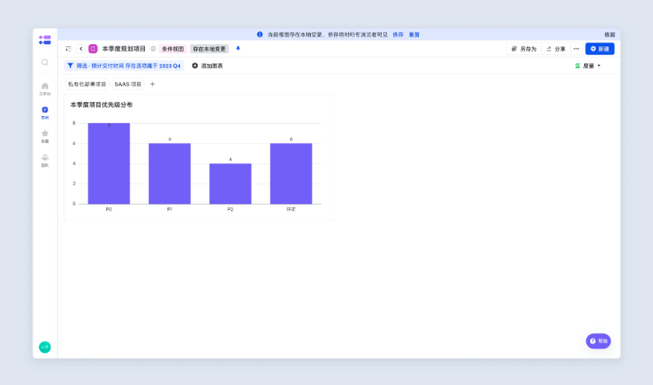Click the green user avatar
The width and height of the screenshot is (653, 385).
point(44,347)
